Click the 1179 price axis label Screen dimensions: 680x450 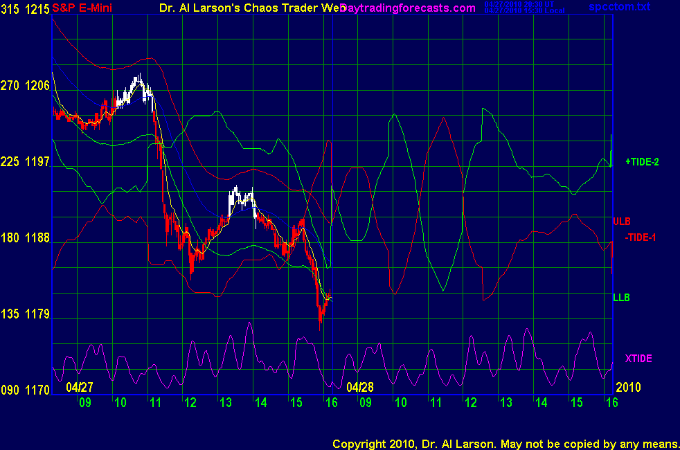click(37, 314)
